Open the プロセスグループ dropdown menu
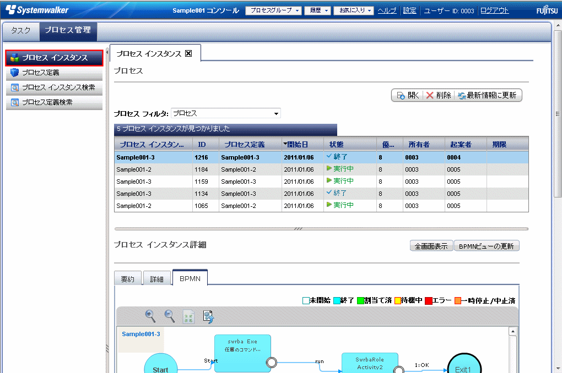The width and height of the screenshot is (562, 373). click(x=274, y=10)
